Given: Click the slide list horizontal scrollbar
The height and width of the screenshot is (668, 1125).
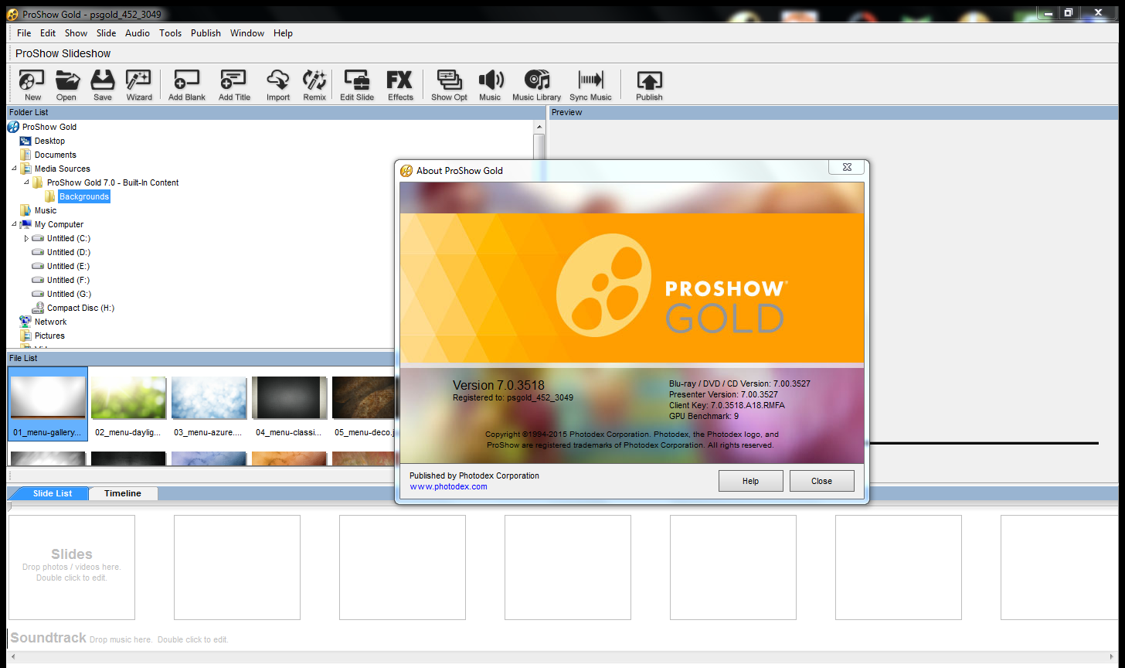Looking at the screenshot, I should (x=562, y=656).
